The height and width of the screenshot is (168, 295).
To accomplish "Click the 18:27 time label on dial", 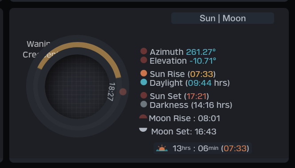I will [111, 92].
